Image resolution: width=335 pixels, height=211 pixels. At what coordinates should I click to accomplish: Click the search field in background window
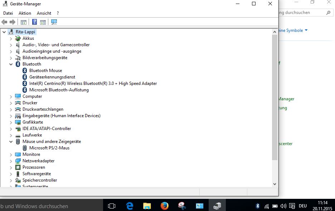[x=306, y=13]
